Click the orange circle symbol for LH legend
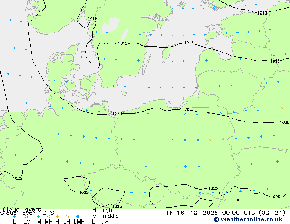Image resolution: width=290 pixels, height=224 pixels. pos(67,216)
